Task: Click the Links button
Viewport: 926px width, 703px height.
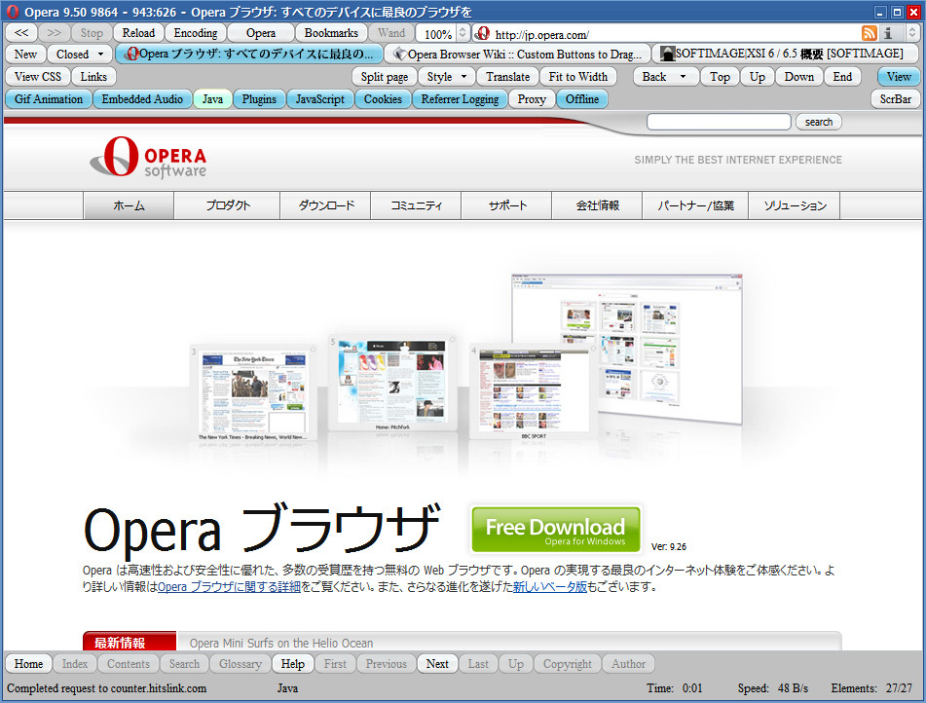Action: point(93,77)
